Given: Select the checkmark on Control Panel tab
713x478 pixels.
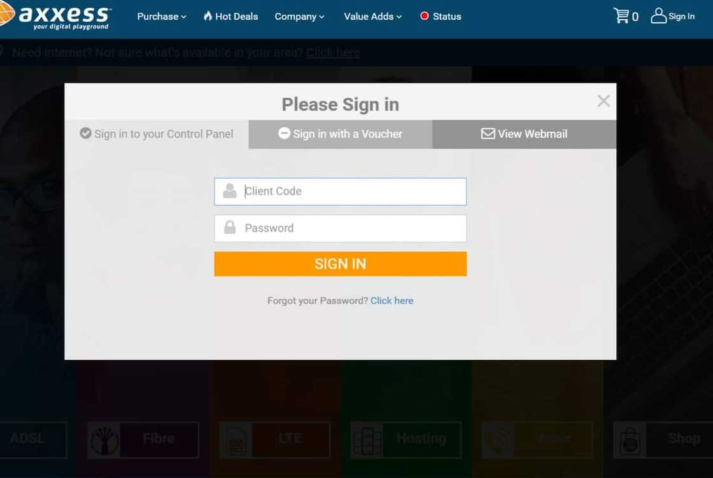Looking at the screenshot, I should point(85,133).
